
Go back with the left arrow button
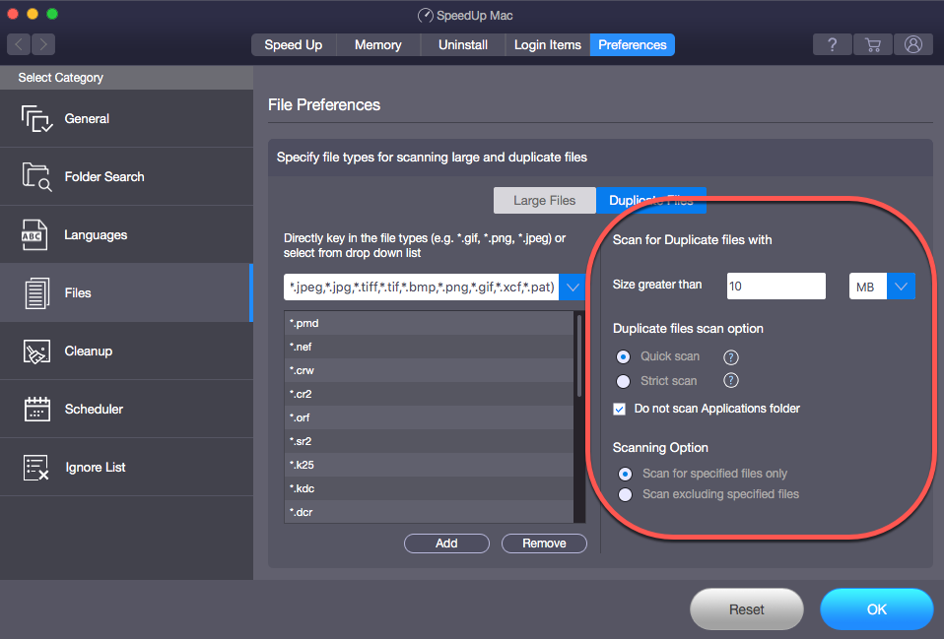point(19,44)
